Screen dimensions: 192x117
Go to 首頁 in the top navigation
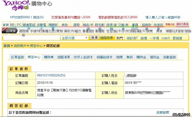[6, 25]
